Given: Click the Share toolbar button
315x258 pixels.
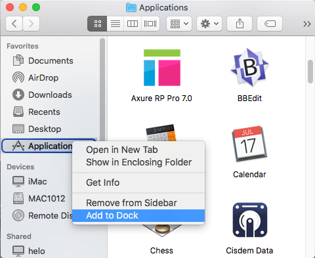Looking at the screenshot, I should point(240,24).
